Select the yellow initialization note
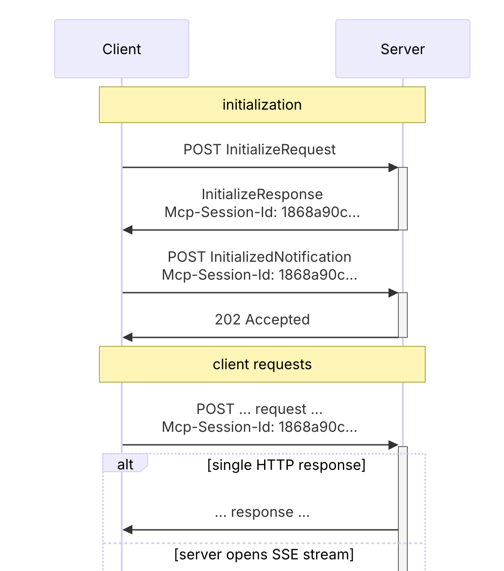 click(x=262, y=105)
